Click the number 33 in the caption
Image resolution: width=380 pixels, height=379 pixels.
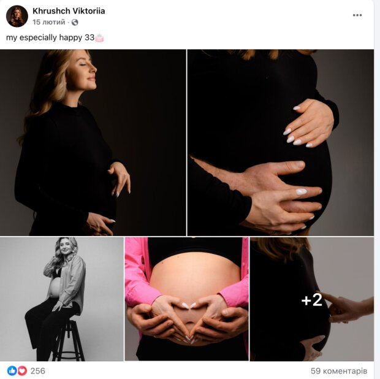[89, 37]
